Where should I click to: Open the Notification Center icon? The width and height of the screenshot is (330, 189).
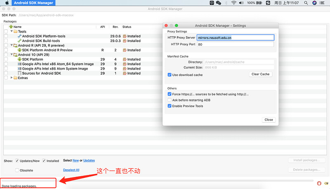tap(322, 3)
